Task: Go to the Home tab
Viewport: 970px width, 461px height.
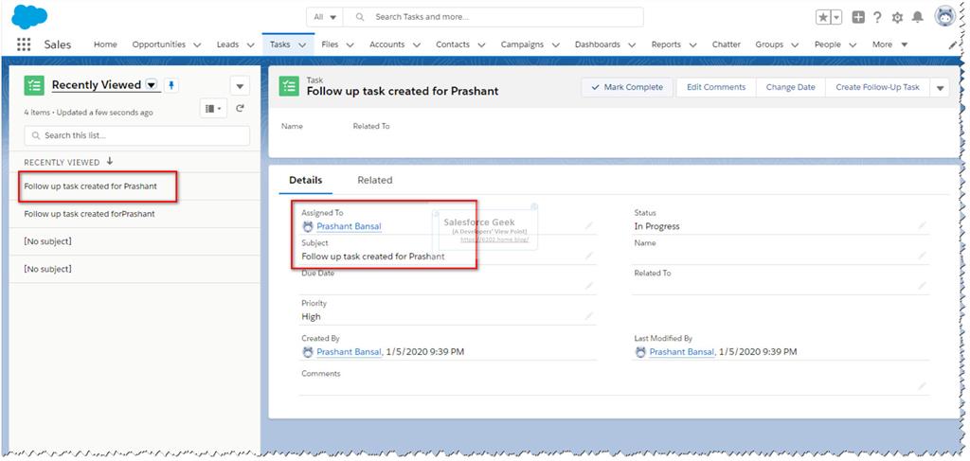Action: [105, 44]
